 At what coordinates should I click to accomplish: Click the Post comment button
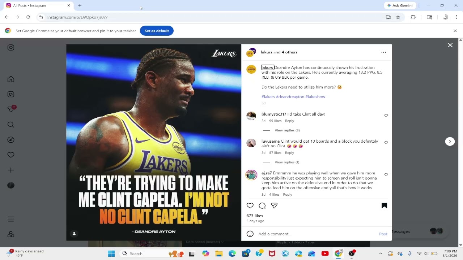pyautogui.click(x=383, y=234)
